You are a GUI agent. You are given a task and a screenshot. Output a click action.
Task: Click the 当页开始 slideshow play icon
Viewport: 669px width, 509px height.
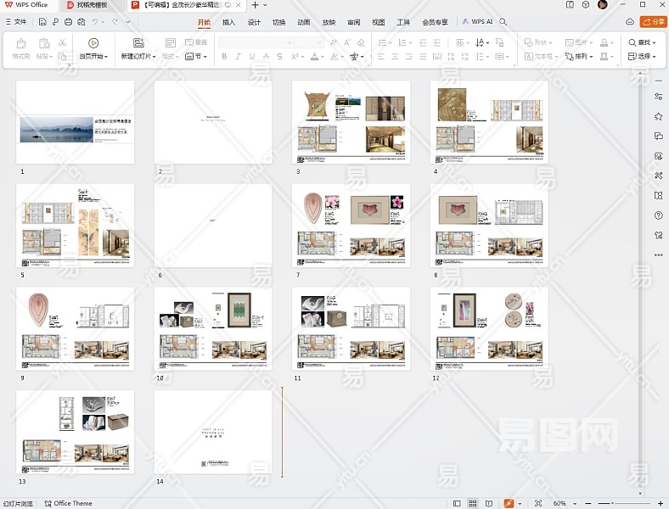pos(93,42)
